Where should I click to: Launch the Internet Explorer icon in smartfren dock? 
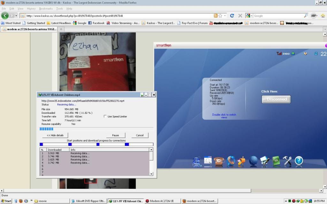[197, 162]
